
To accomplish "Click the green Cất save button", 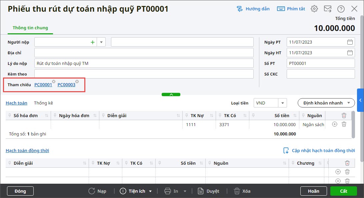I will pos(344,191).
